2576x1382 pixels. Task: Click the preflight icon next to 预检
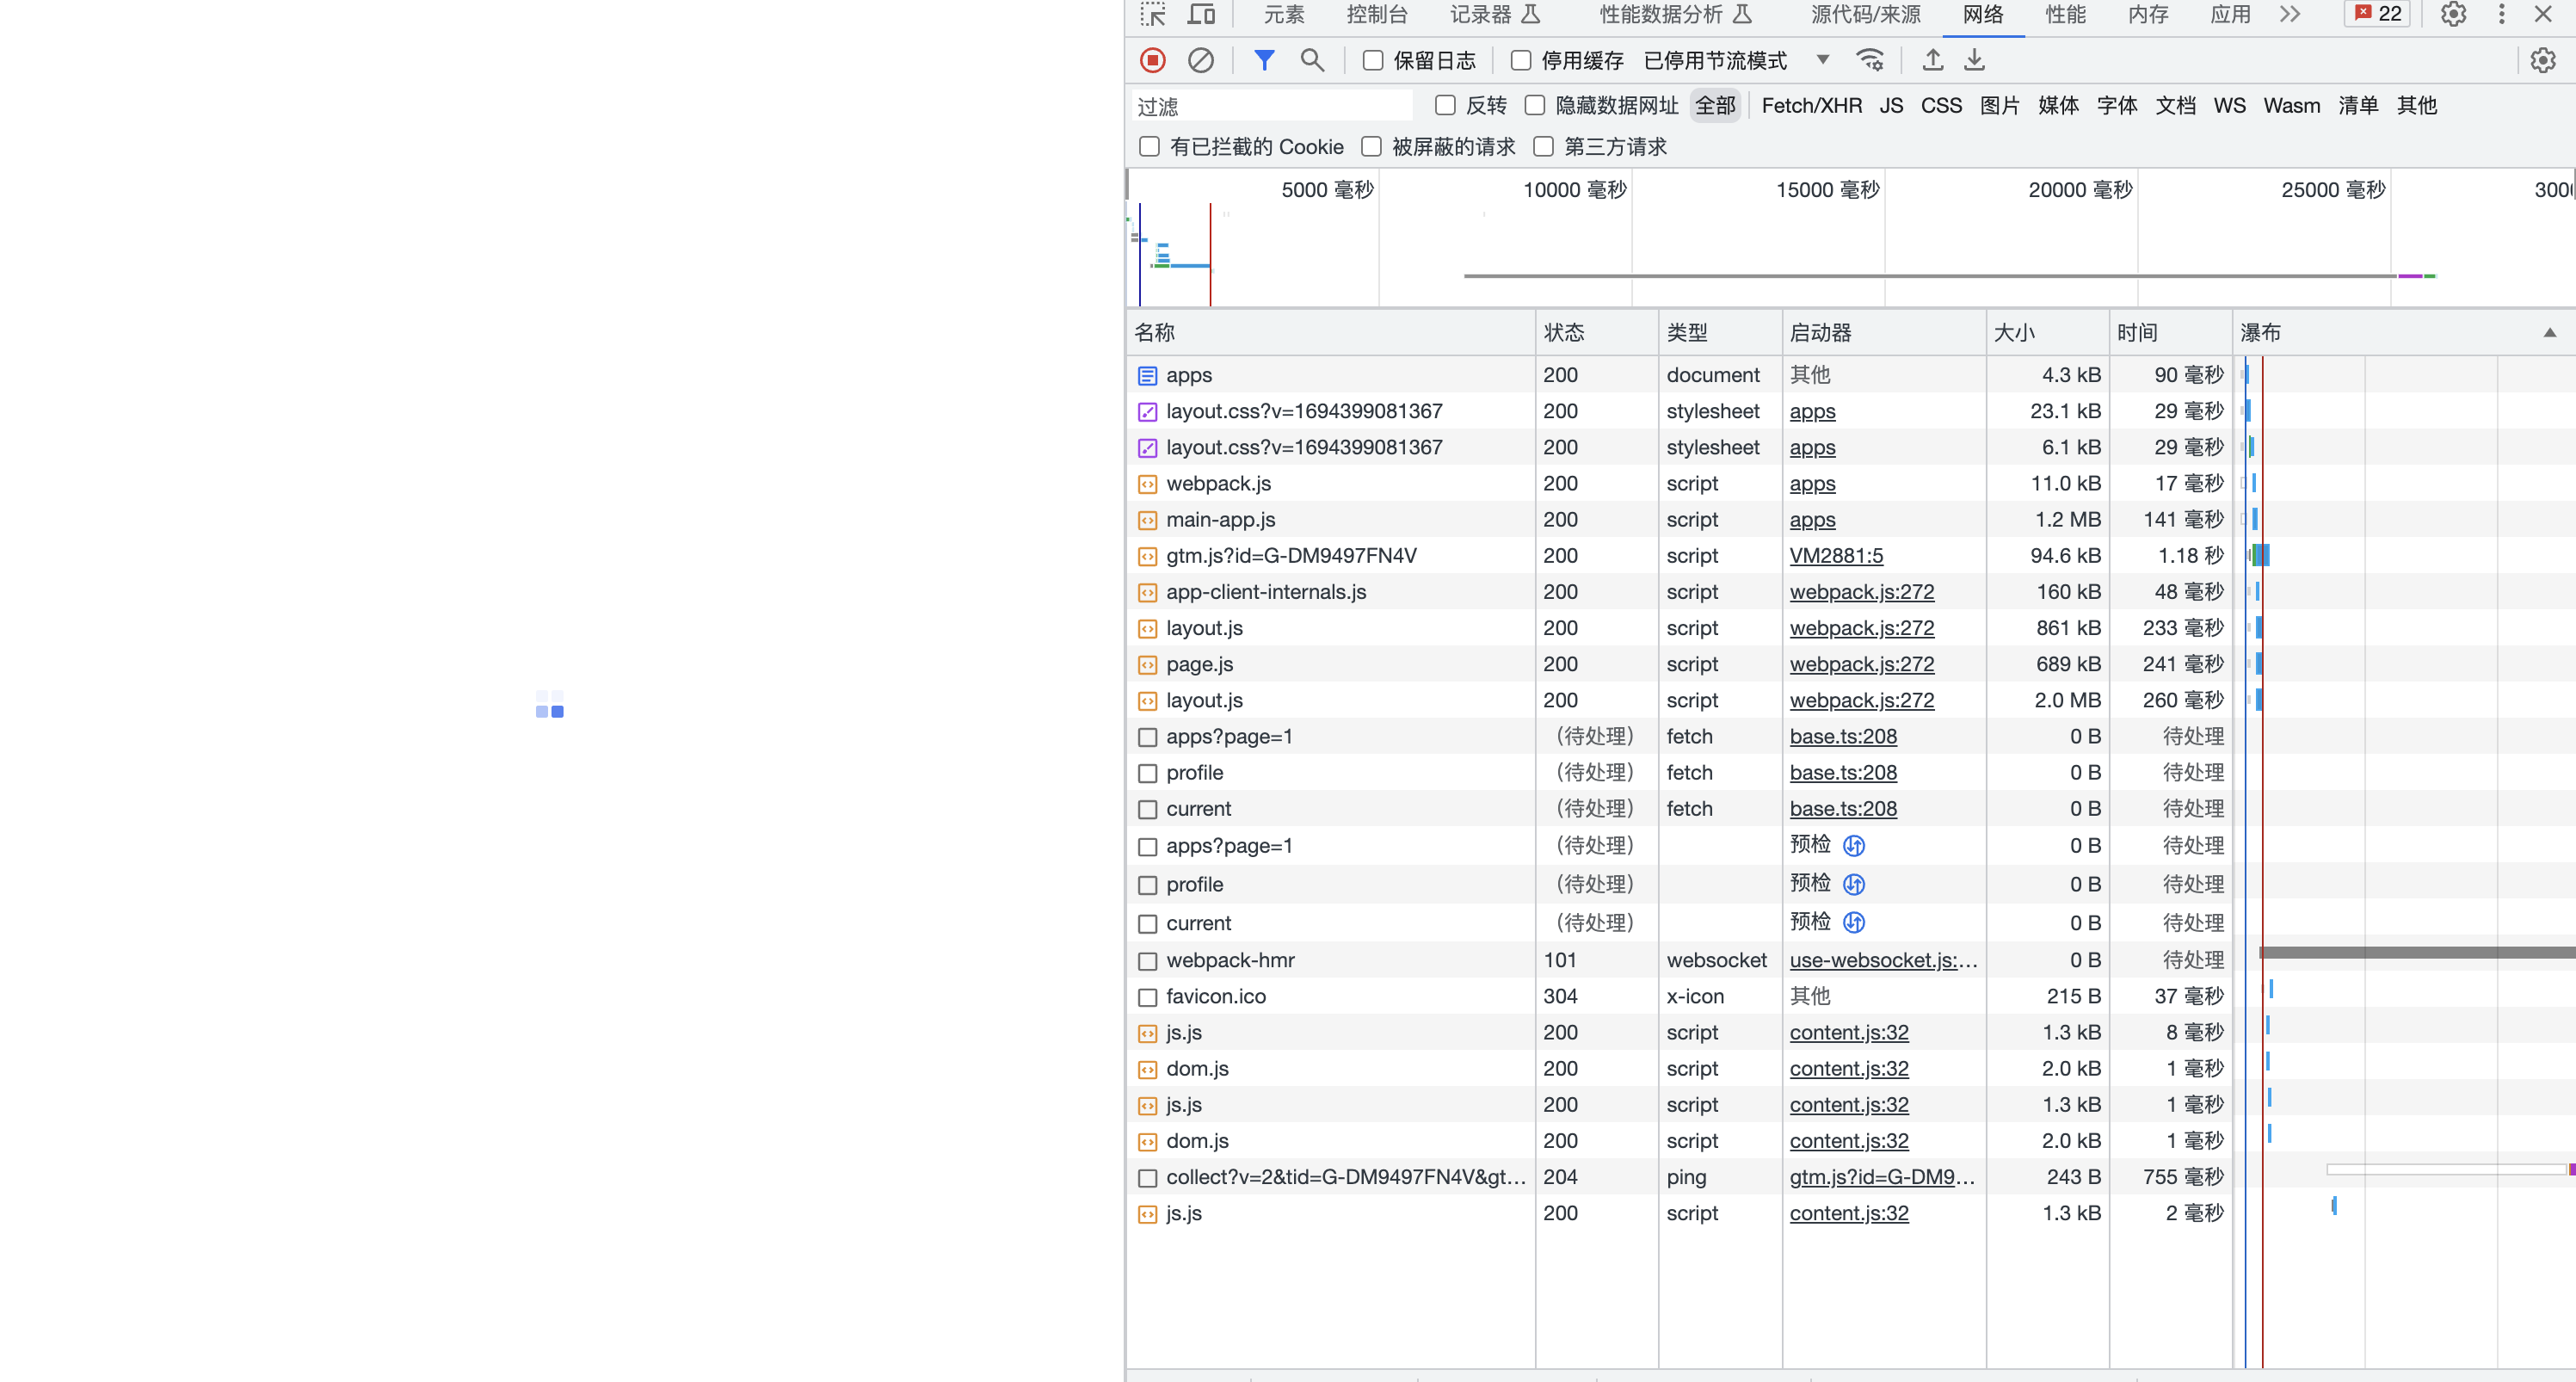[1854, 845]
